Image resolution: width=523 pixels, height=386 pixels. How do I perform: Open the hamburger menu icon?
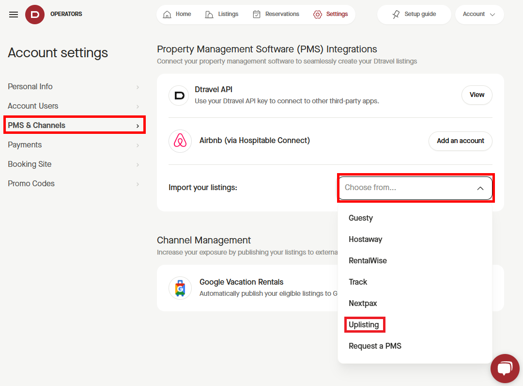pyautogui.click(x=14, y=15)
